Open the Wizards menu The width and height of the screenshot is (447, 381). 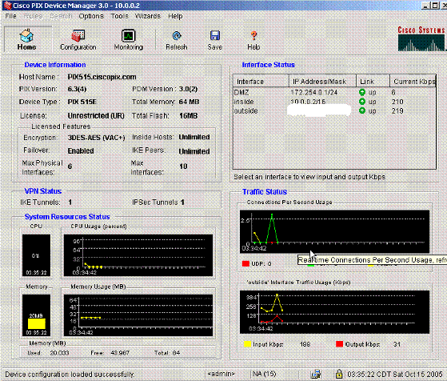pos(148,16)
